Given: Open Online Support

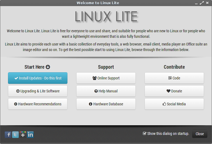Looking at the screenshot, I should [106, 78].
